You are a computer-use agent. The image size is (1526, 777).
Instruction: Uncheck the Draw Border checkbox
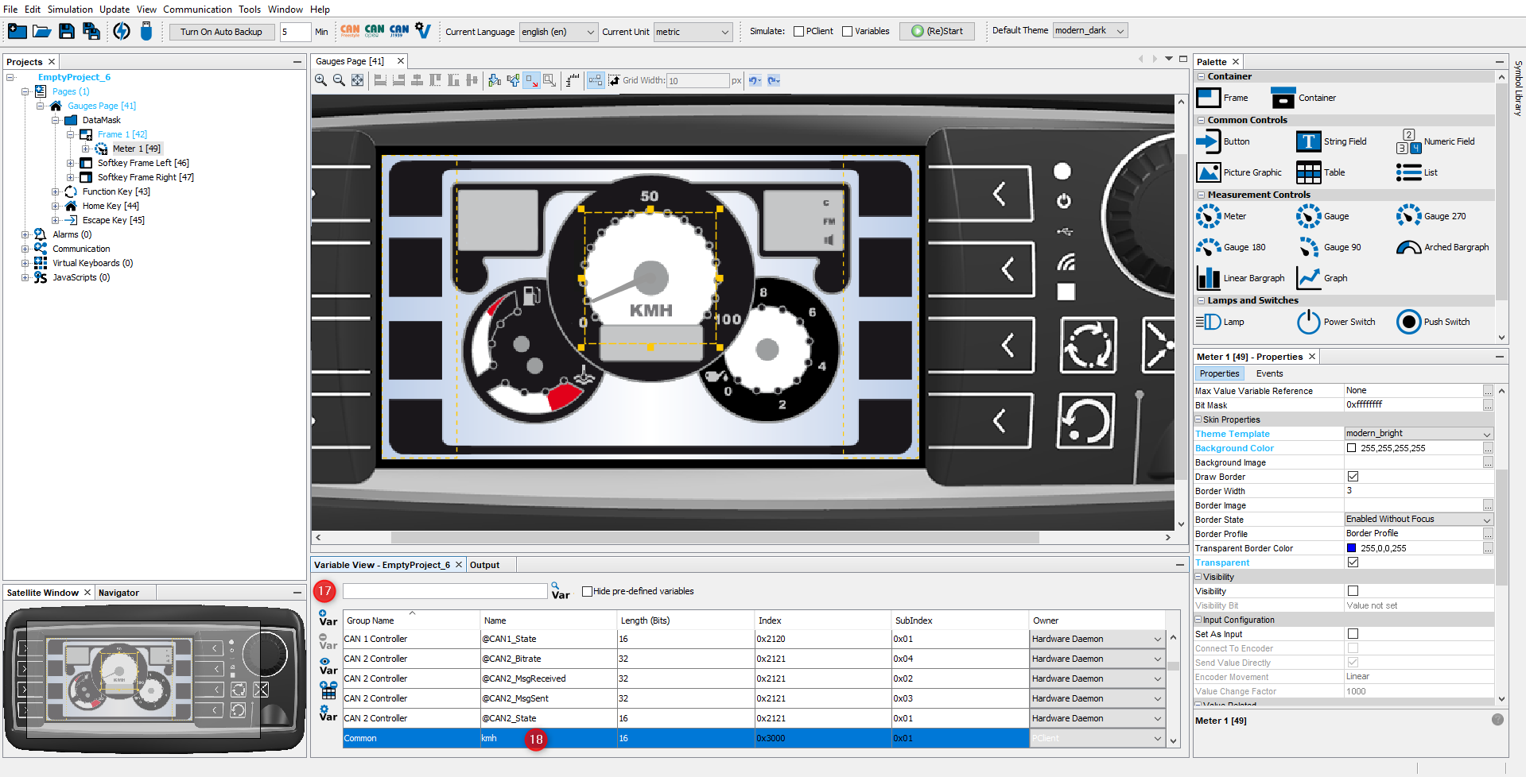point(1353,477)
